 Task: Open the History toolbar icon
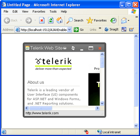click(x=113, y=20)
